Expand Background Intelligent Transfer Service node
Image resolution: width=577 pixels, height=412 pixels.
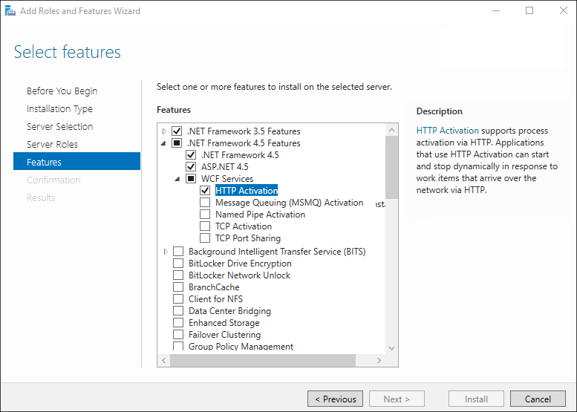pyautogui.click(x=165, y=252)
